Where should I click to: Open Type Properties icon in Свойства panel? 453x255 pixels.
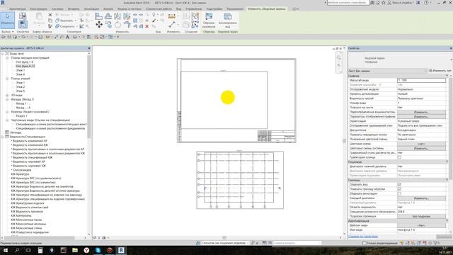point(23,16)
